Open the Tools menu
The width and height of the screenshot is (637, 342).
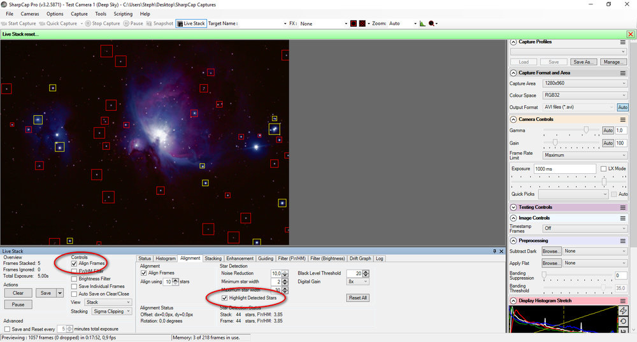point(101,14)
